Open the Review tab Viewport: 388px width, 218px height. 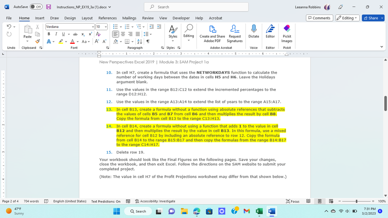point(148,18)
